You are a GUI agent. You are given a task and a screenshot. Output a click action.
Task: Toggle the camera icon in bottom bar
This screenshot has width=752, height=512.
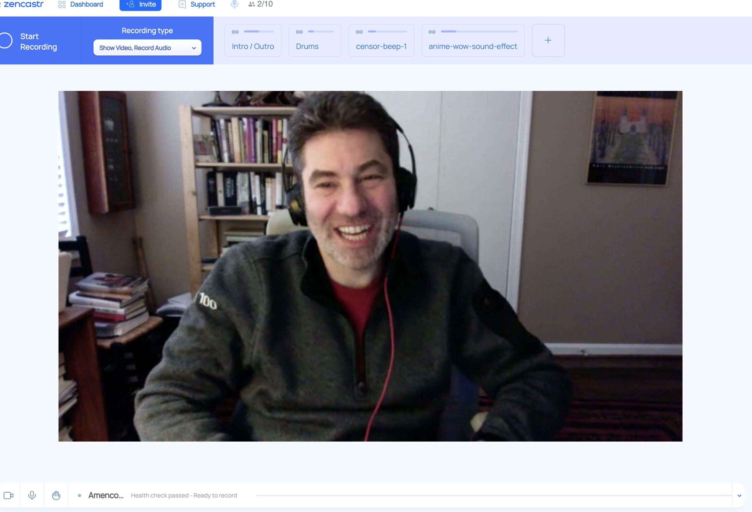9,495
